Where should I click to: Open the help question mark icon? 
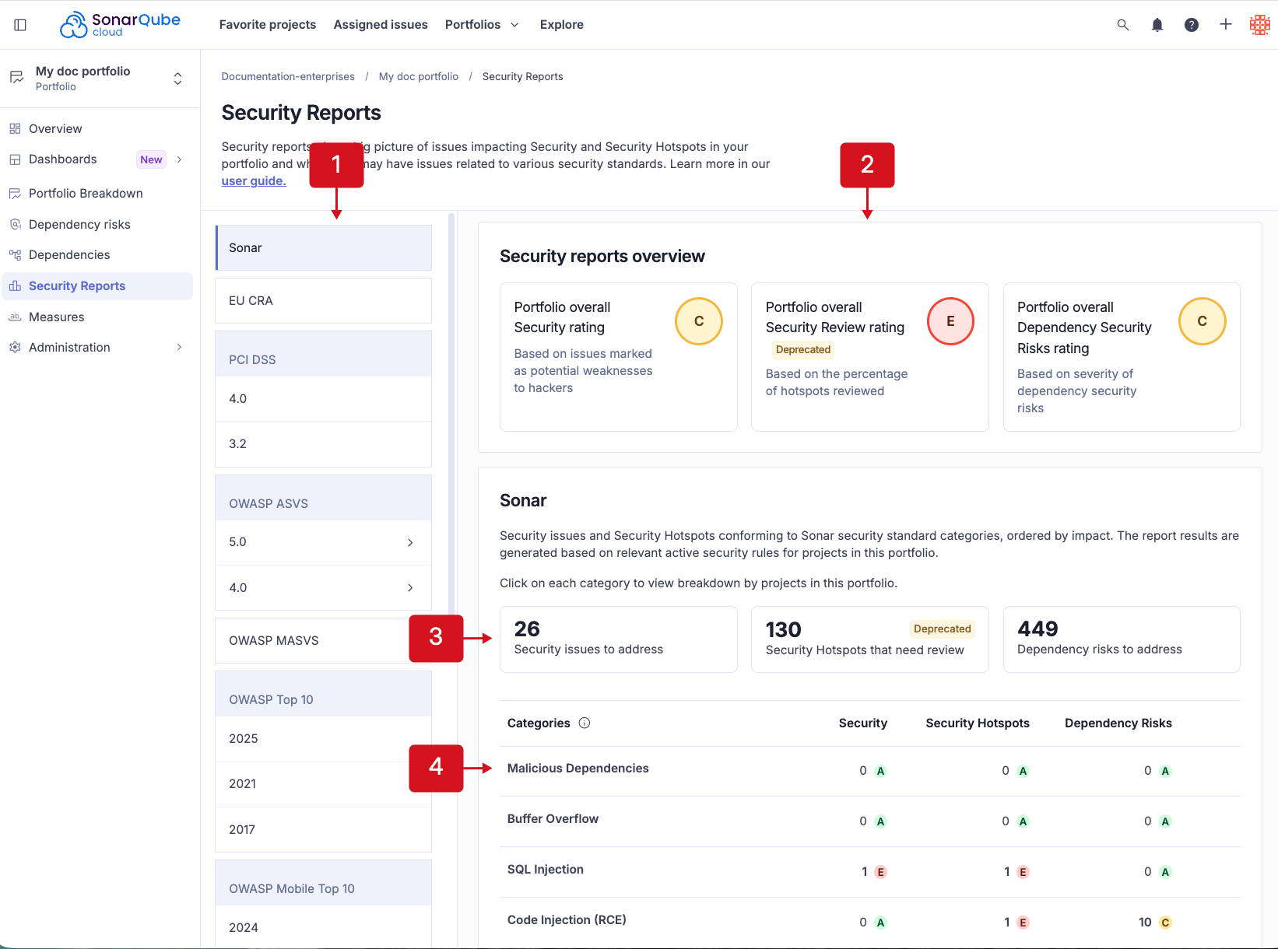(x=1191, y=25)
